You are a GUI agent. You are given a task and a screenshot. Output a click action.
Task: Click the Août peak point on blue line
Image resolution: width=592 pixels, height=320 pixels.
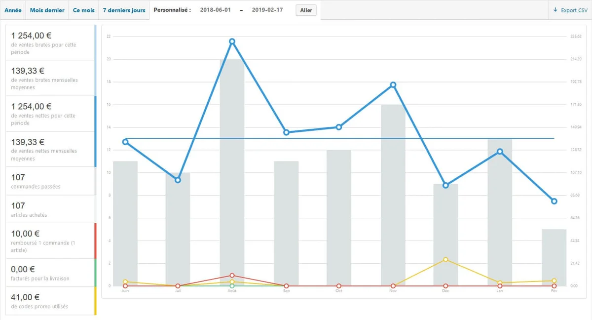click(232, 41)
